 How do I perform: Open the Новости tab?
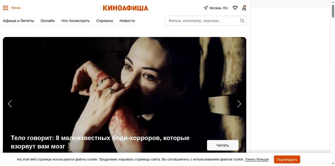(x=127, y=21)
